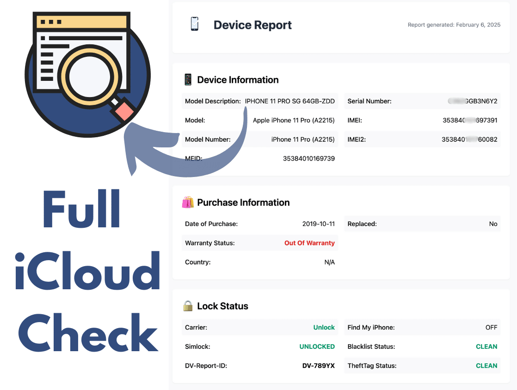Click the 'Carrier:' label
This screenshot has width=517, height=390.
[196, 327]
